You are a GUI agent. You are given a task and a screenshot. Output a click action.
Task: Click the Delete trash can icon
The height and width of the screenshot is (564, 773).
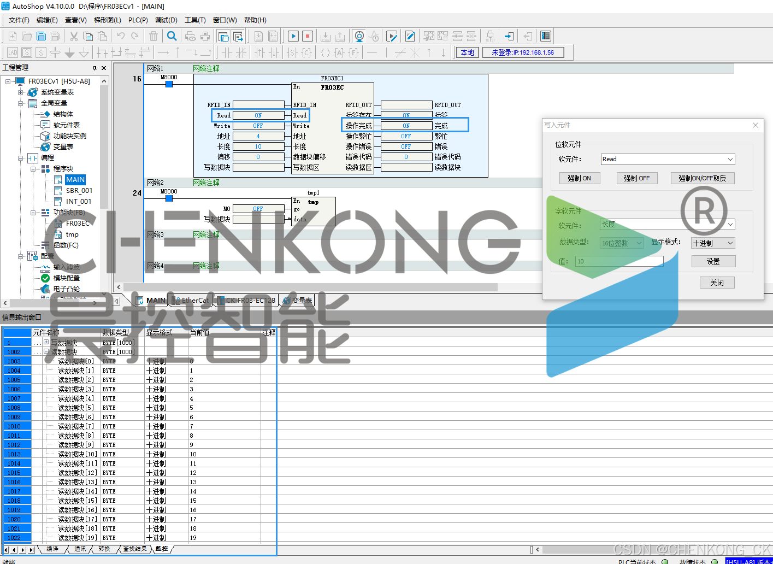pyautogui.click(x=154, y=36)
